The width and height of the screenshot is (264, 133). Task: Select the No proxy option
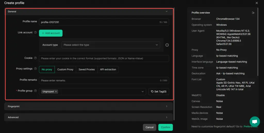47,69
